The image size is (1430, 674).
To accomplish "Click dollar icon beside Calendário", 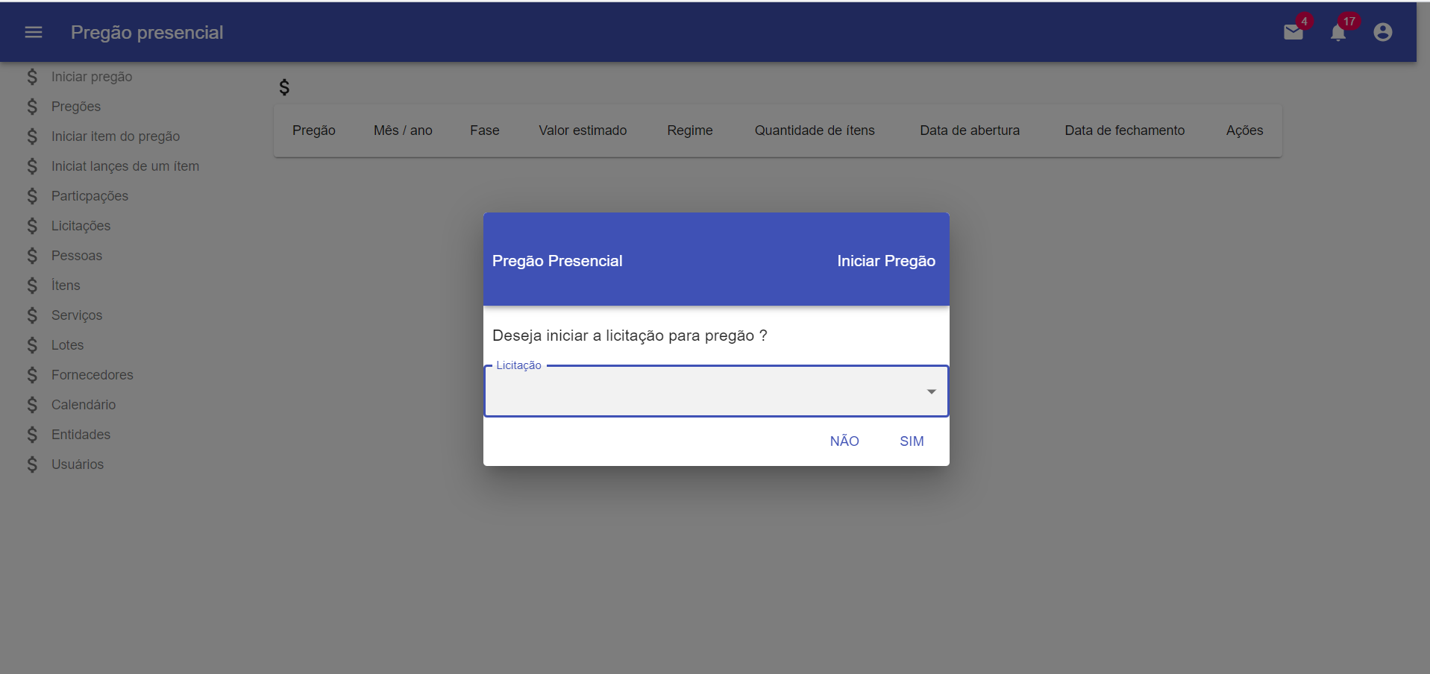I will coord(32,405).
